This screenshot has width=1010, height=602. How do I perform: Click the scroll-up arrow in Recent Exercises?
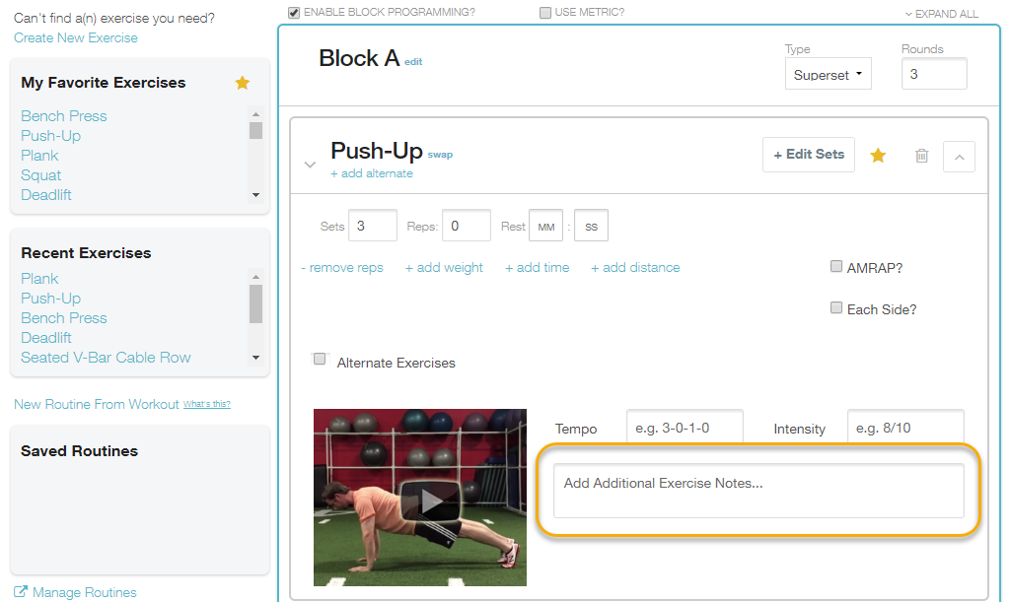click(x=255, y=277)
